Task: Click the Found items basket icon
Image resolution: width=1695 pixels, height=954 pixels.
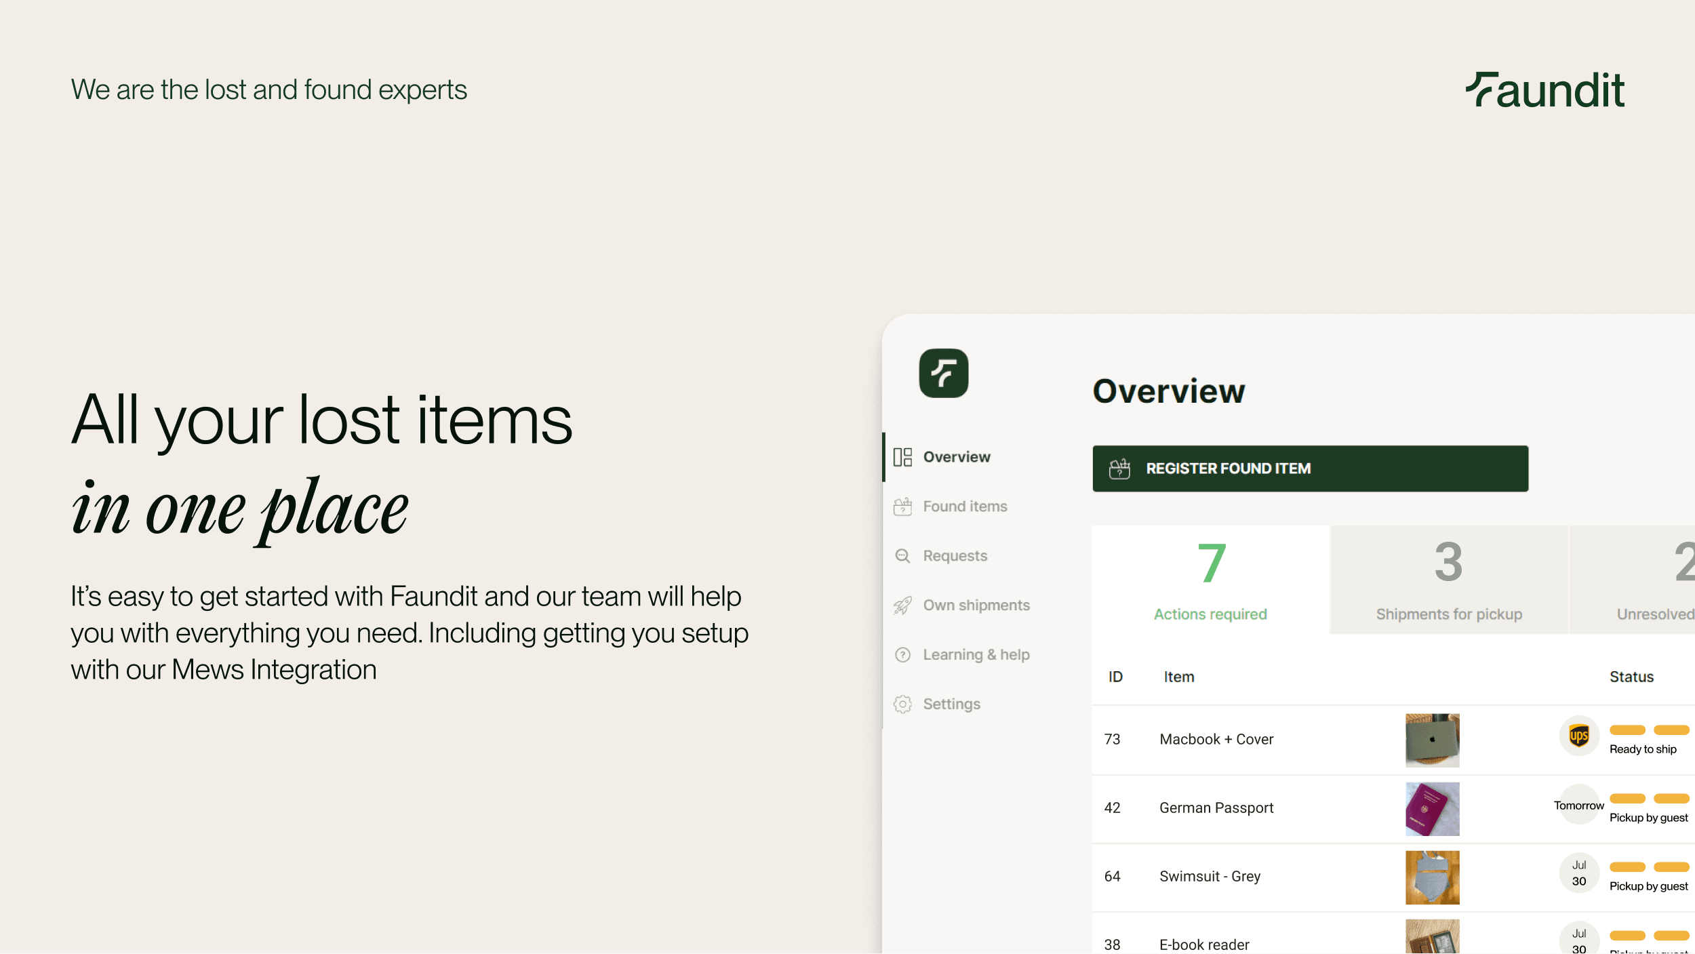Action: click(902, 506)
